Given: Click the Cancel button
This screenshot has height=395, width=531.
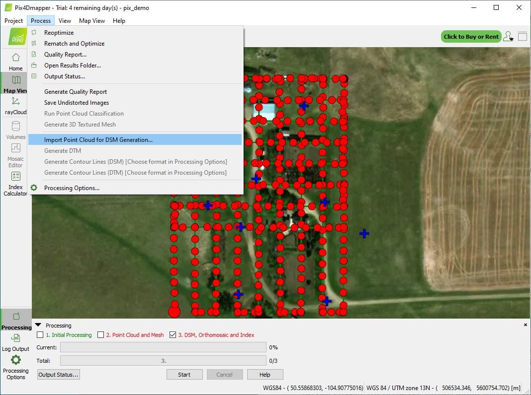Looking at the screenshot, I should click(224, 374).
